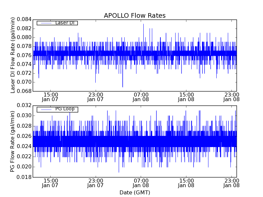Click upper plot's '23:00 Jan 07' date label
Image resolution: width=263 pixels, height=197 pixels.
click(x=95, y=97)
